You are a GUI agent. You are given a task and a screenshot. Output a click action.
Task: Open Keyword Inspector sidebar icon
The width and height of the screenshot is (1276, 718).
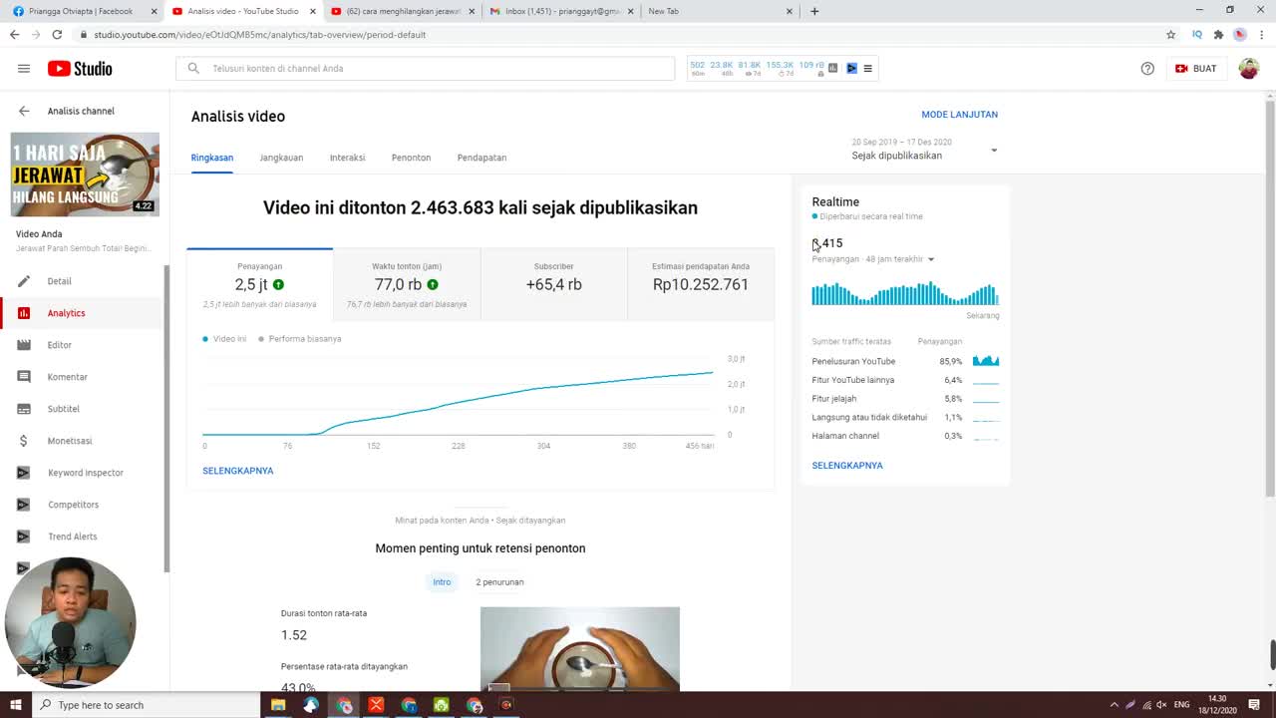point(24,473)
